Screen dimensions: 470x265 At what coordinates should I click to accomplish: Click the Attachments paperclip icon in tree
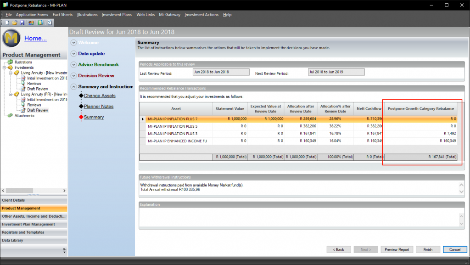(10, 116)
